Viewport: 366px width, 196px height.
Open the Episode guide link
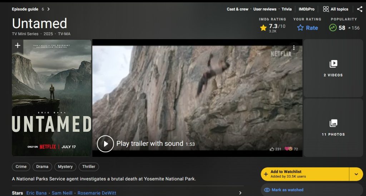[25, 9]
